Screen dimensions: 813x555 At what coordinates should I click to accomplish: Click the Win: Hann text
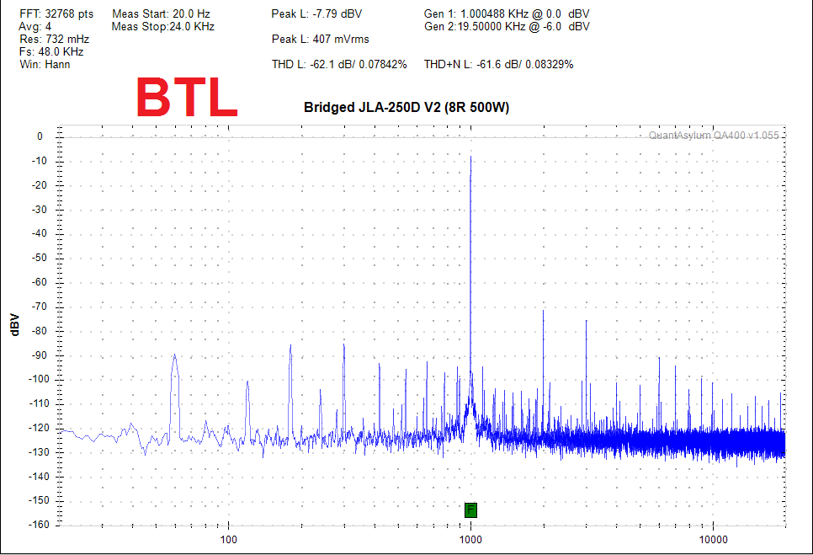[x=45, y=64]
